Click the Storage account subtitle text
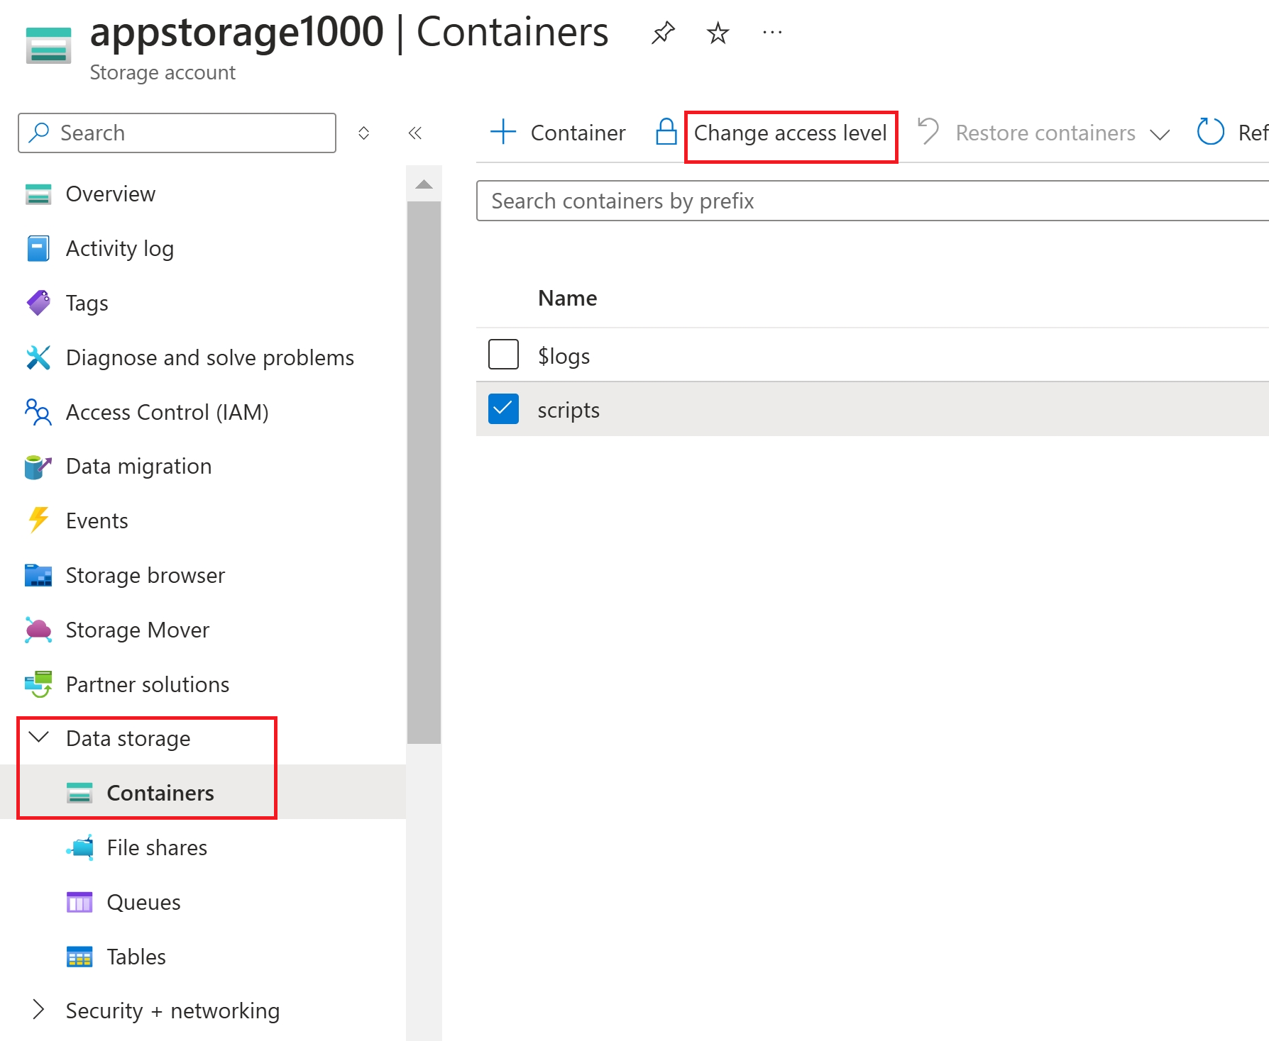The height and width of the screenshot is (1041, 1269). (x=163, y=72)
